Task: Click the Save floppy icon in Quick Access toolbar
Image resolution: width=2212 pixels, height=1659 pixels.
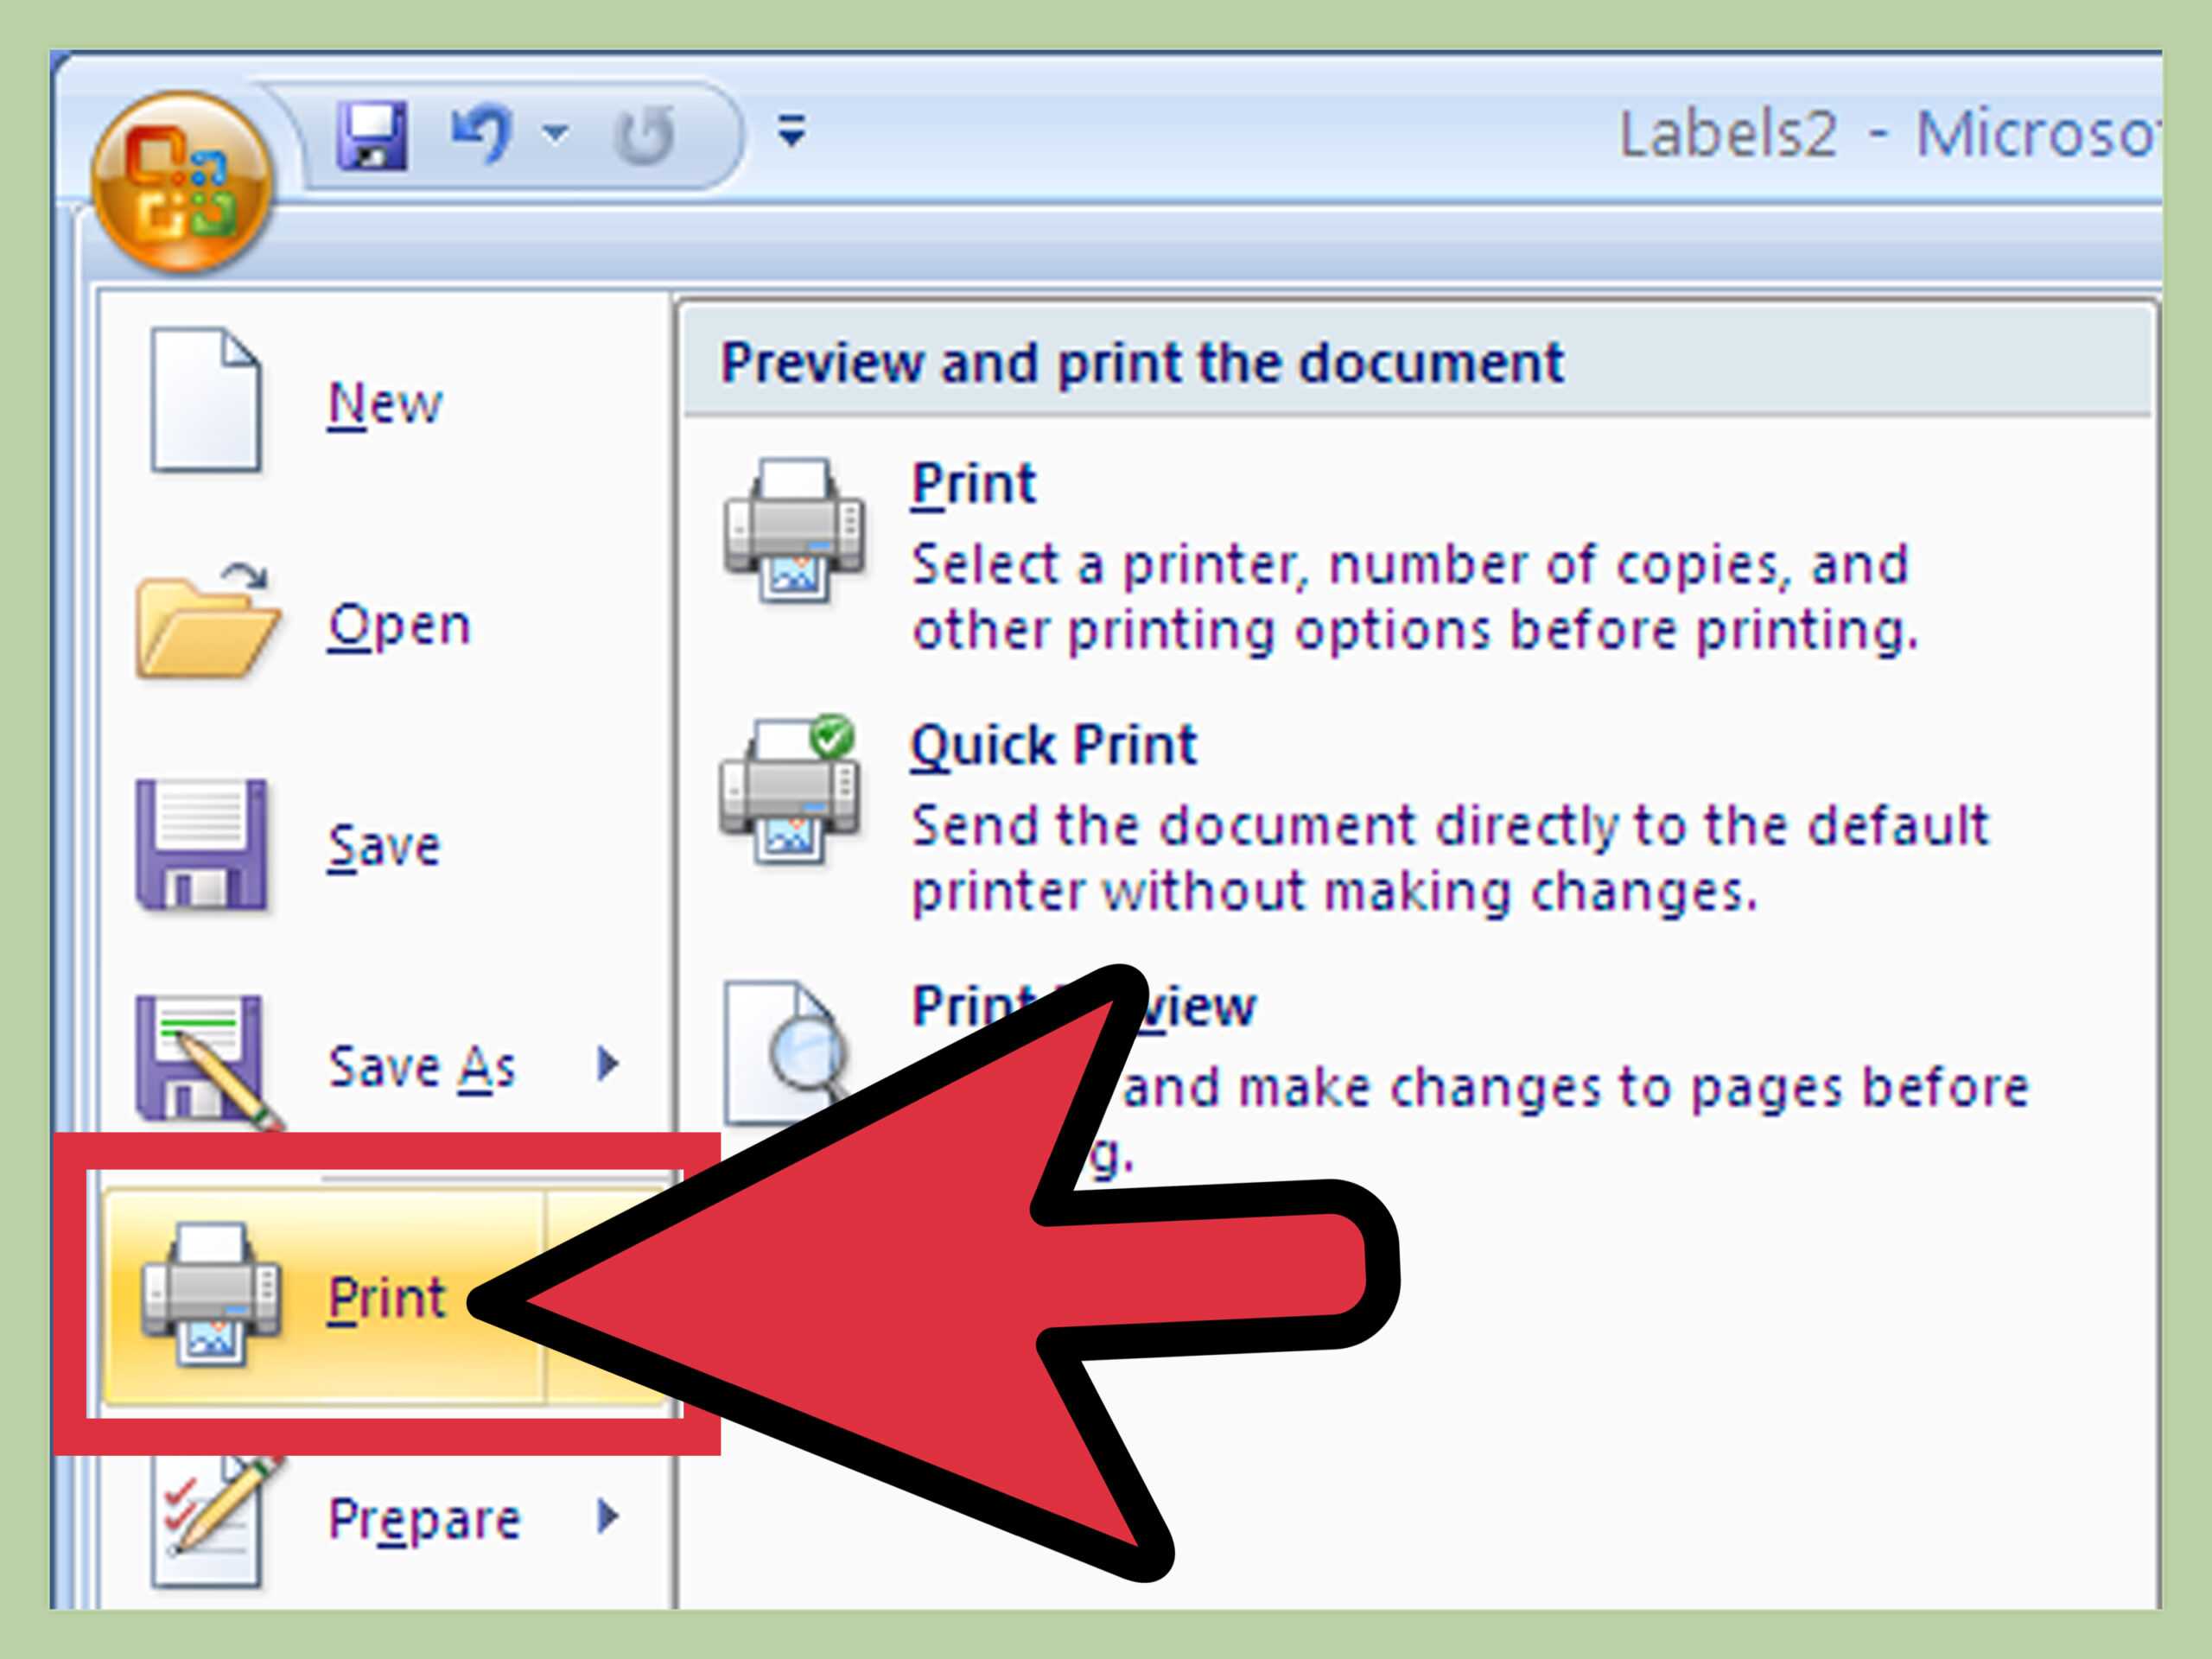Action: tap(371, 134)
